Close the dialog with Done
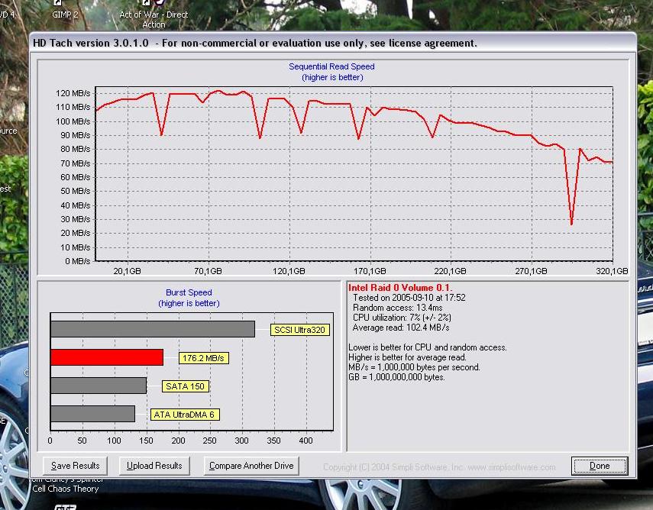This screenshot has height=510, width=653. (x=600, y=466)
